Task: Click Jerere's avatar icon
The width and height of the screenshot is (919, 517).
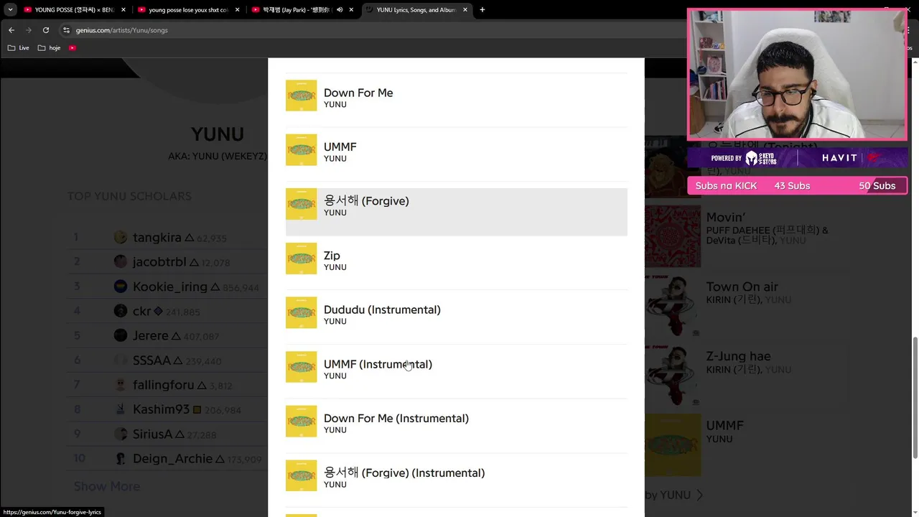Action: coord(120,335)
